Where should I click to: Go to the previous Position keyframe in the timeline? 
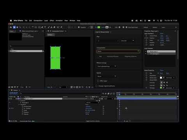coord(10,108)
